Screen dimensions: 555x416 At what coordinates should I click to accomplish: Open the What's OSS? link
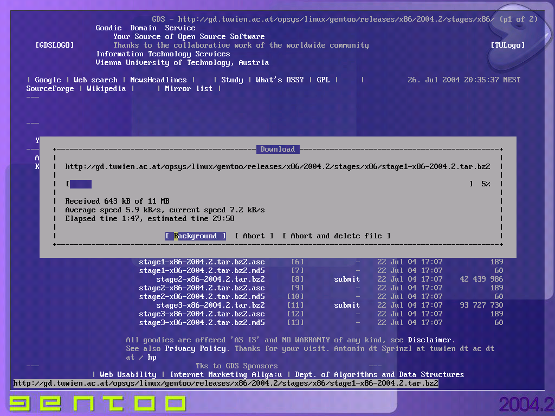[x=280, y=80]
